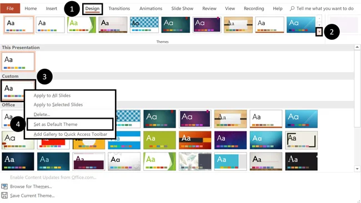Open the File tab

click(x=10, y=8)
